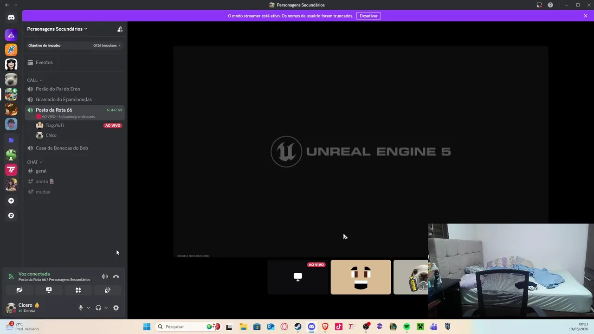The height and width of the screenshot is (334, 594).
Task: Open the Discord help question mark icon
Action: click(x=550, y=5)
